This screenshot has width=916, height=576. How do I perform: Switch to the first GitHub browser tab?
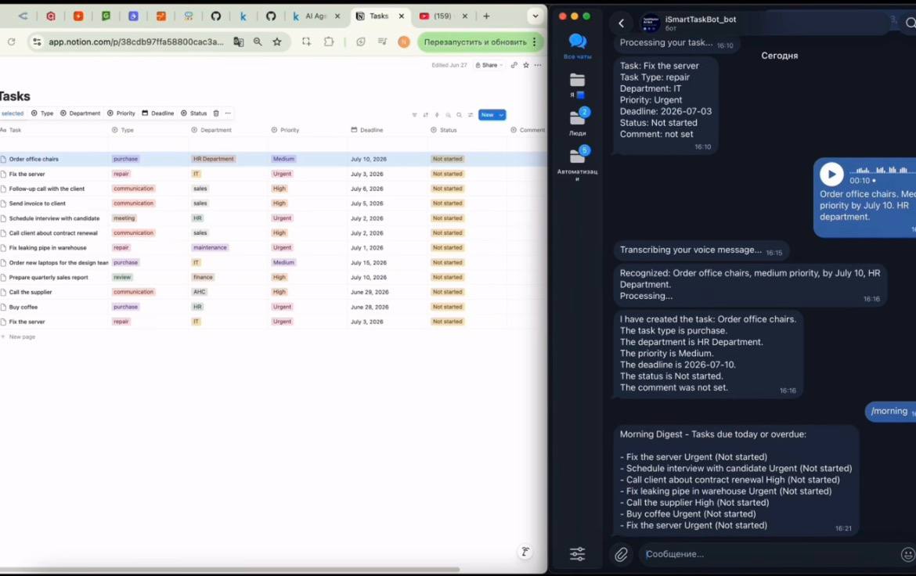[216, 16]
